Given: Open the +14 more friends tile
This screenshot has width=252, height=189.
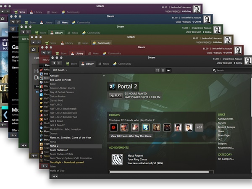Looking at the screenshot, I should (199, 127).
